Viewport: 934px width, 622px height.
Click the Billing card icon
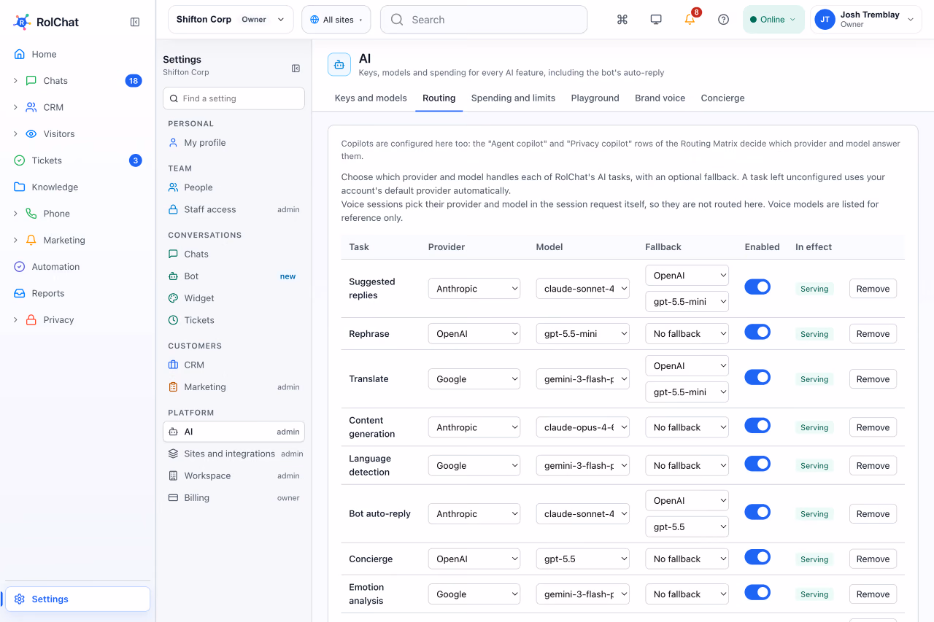(x=173, y=498)
